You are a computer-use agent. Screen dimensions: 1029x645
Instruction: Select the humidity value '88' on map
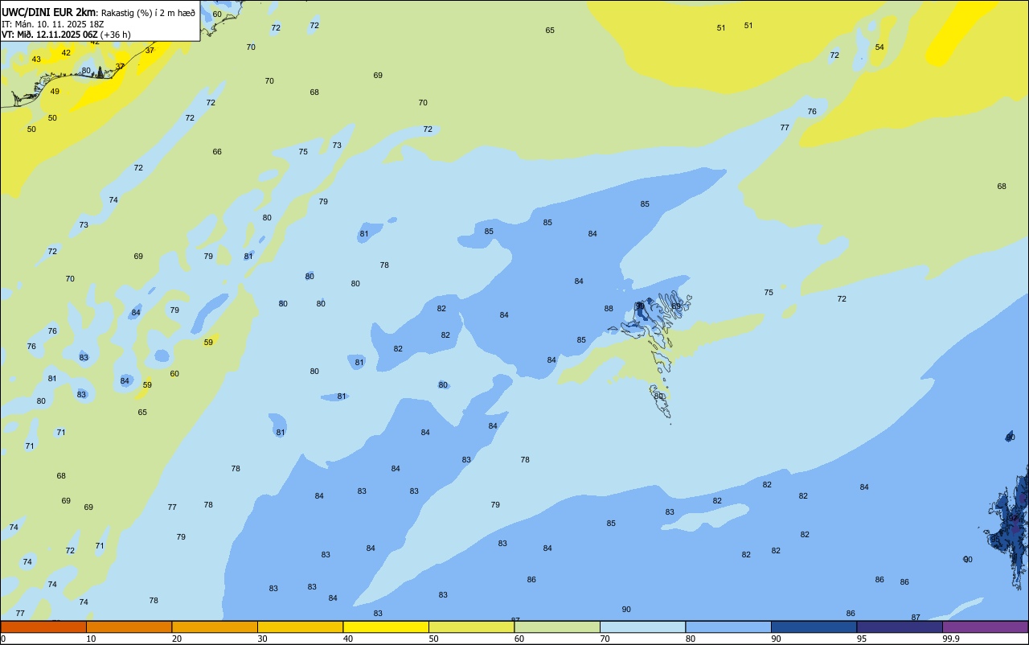click(609, 309)
